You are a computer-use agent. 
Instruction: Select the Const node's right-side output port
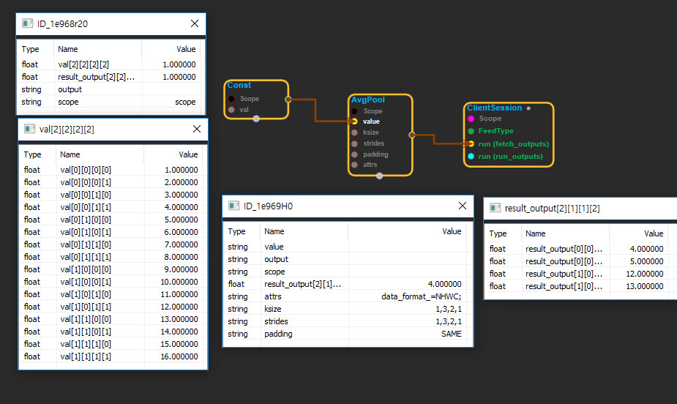click(288, 98)
